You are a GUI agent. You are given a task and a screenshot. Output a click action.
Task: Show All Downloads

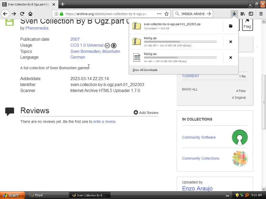(x=145, y=70)
